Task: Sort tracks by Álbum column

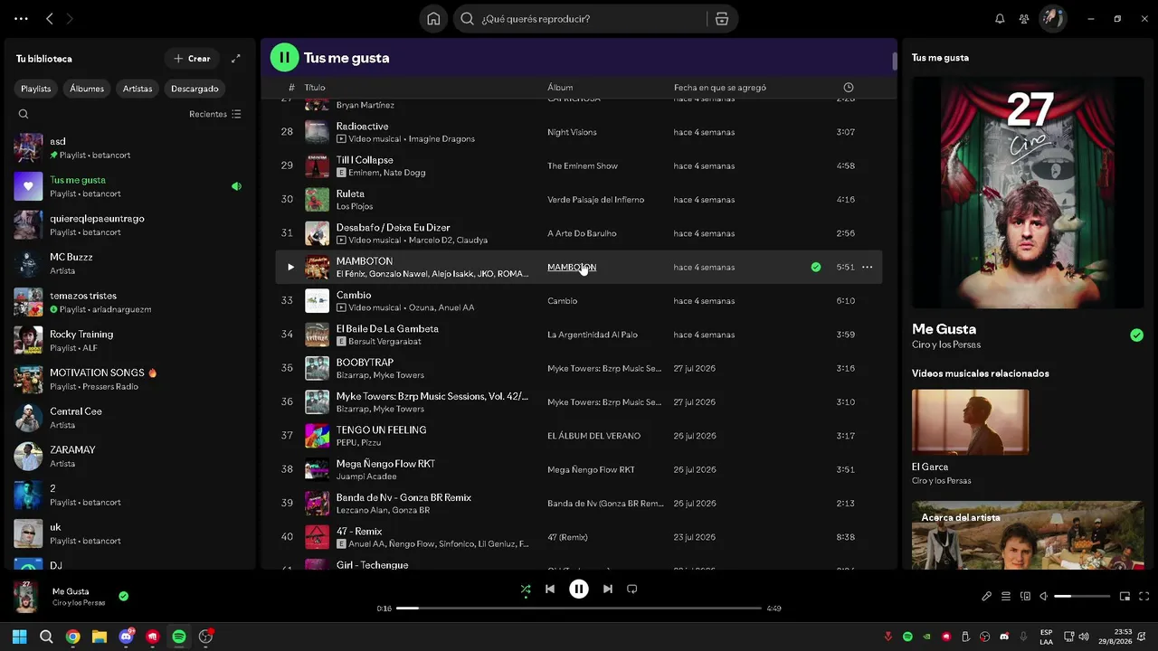Action: 560,88
